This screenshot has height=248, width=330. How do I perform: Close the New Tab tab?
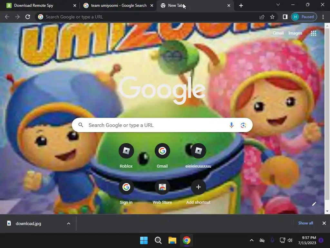click(229, 6)
